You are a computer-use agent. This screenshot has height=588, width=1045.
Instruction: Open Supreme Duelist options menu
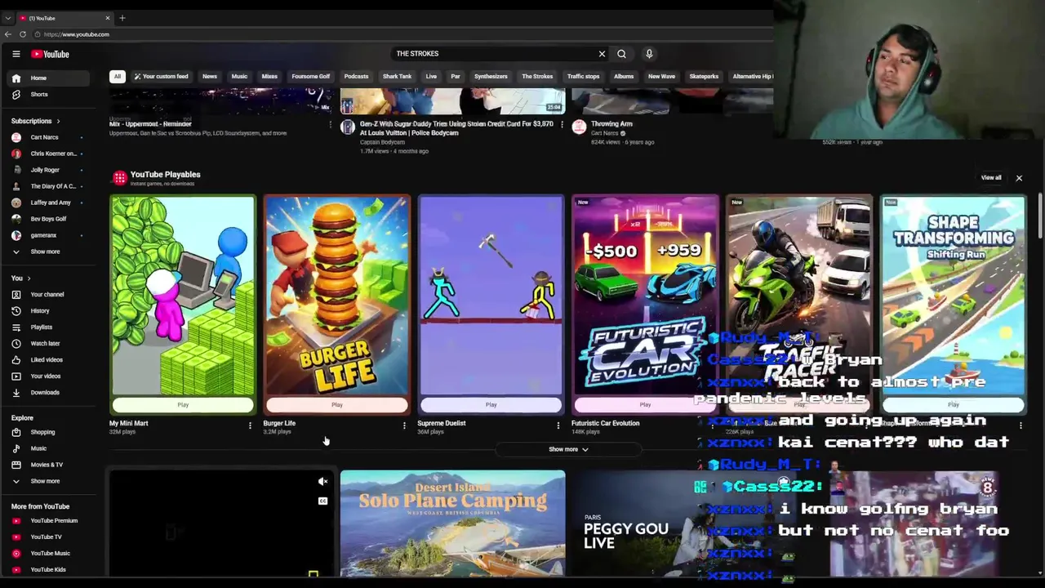coord(558,425)
